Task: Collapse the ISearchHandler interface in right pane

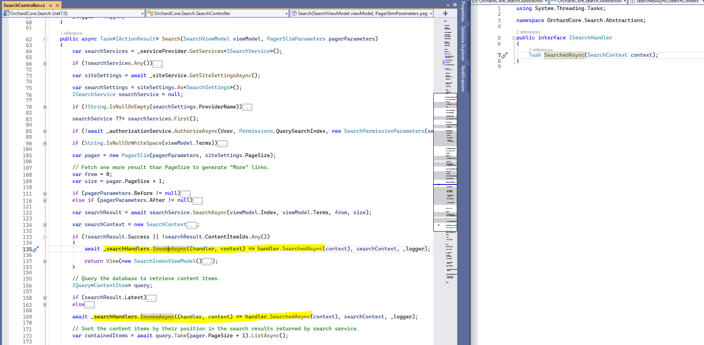Action: point(514,38)
